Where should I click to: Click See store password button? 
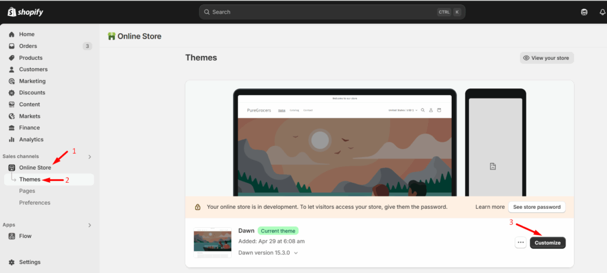[x=536, y=207]
